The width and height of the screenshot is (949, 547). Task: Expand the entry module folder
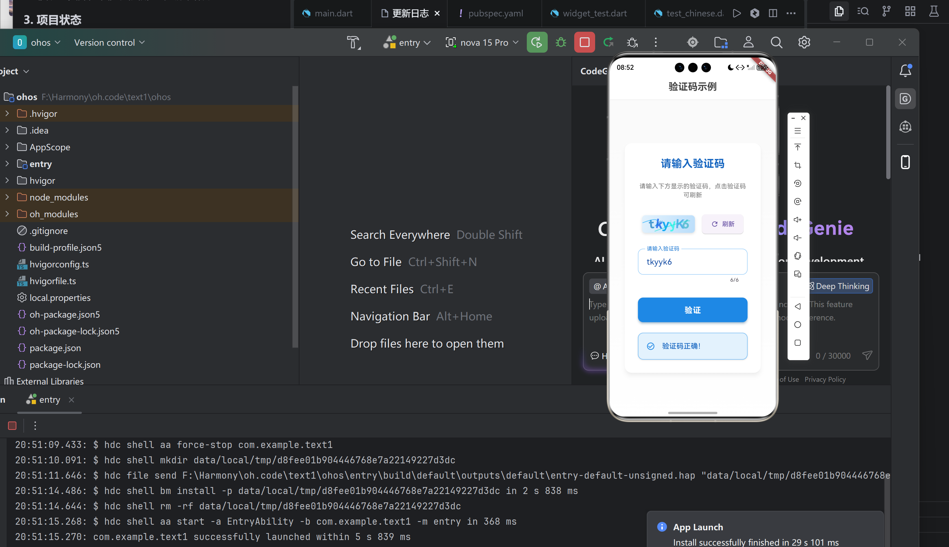7,164
